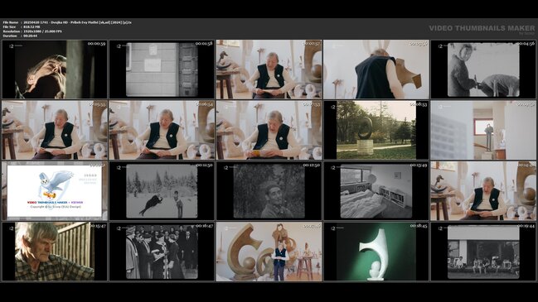Click the VIDEO THUMBNAILS MAKER watermark text

point(482,28)
